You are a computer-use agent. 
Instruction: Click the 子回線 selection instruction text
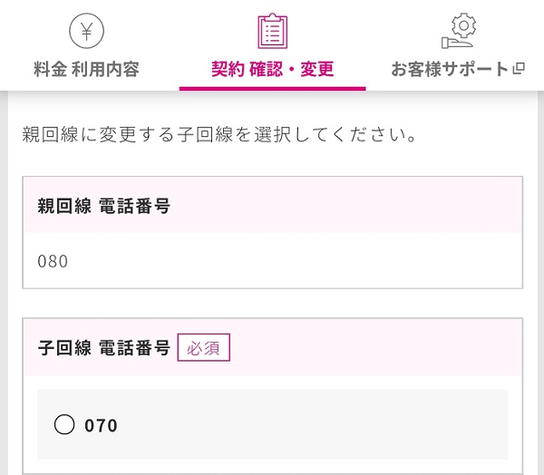pos(219,135)
